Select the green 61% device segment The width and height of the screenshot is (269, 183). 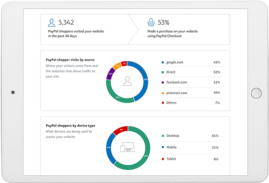(x=146, y=156)
